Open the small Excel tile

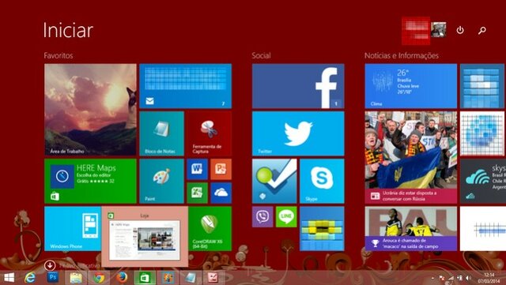197,193
